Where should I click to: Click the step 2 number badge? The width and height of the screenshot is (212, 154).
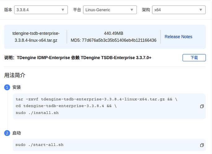7,133
